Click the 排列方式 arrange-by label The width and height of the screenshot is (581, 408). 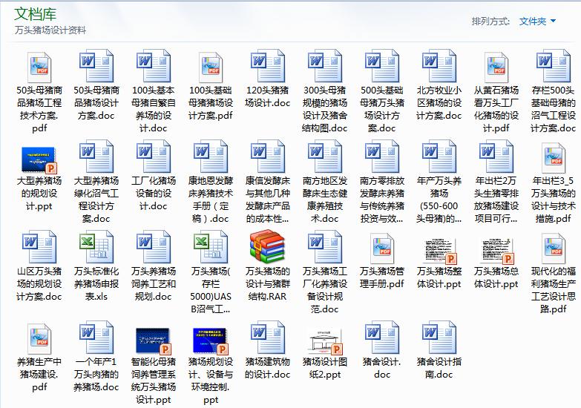tap(490, 22)
